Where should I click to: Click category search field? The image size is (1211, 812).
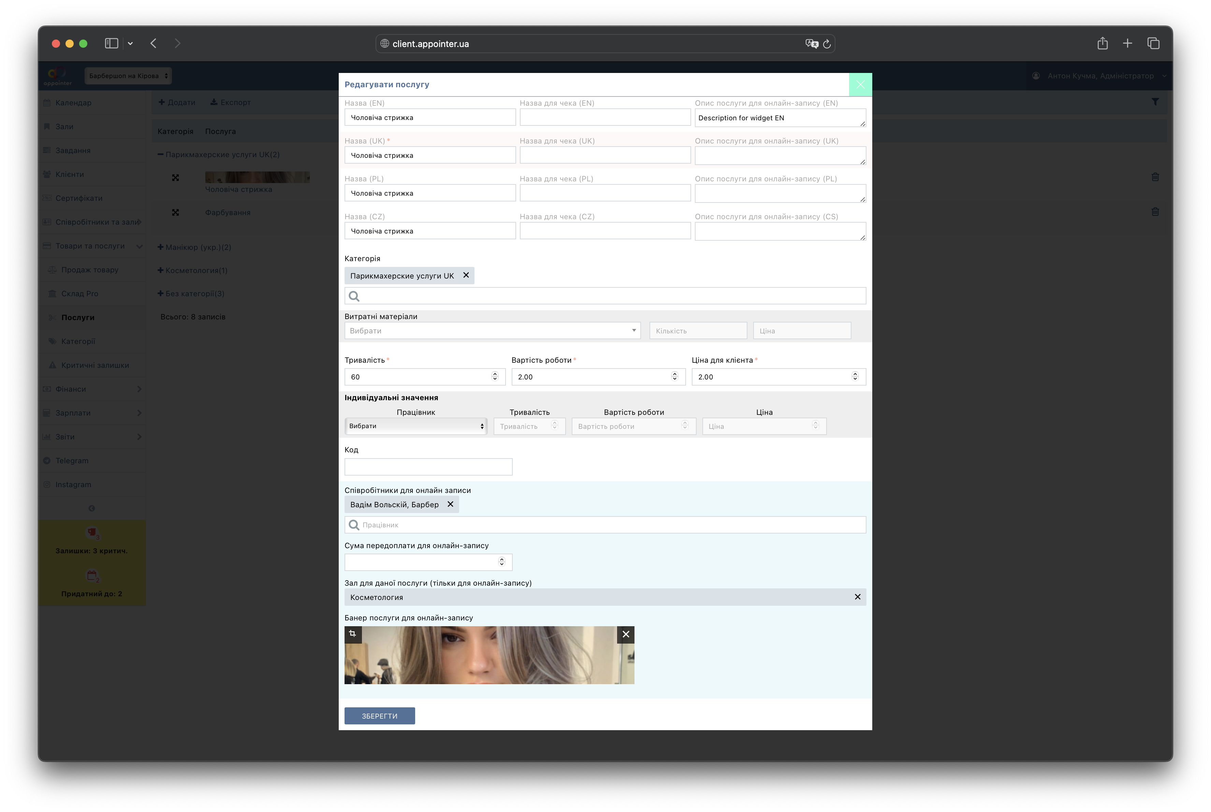pos(605,296)
